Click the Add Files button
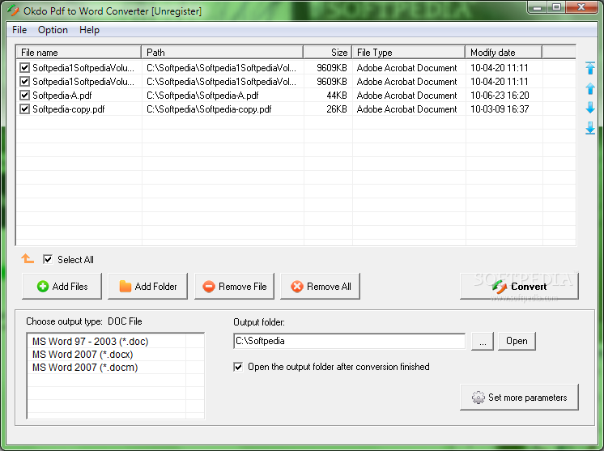 pyautogui.click(x=62, y=286)
